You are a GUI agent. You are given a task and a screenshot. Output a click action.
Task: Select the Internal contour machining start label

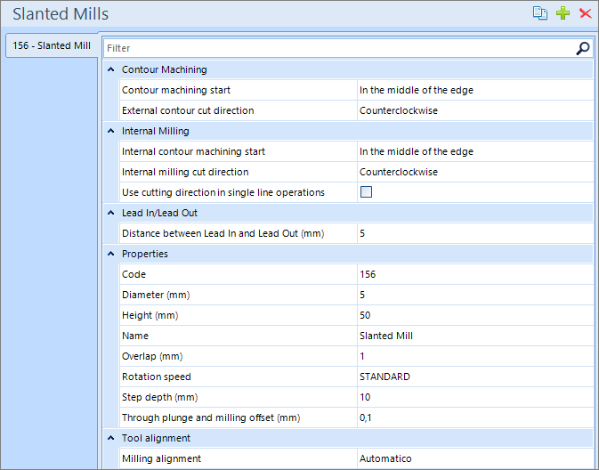tap(193, 151)
